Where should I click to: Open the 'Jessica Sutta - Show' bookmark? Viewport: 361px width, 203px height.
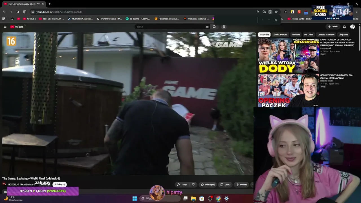(x=300, y=19)
